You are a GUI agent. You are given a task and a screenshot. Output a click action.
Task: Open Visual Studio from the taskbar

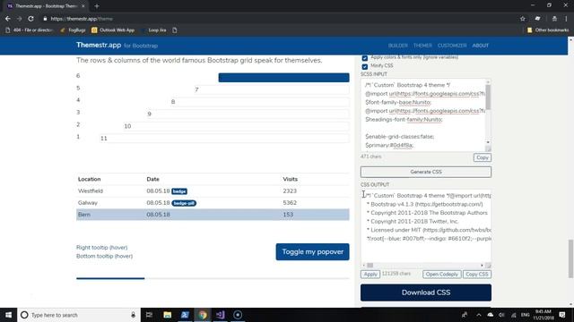(220, 315)
